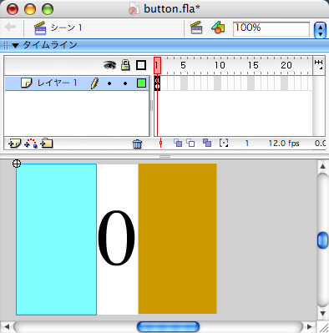Open the Edit Scene clapperboard menu
This screenshot has height=333, width=329.
[x=196, y=28]
